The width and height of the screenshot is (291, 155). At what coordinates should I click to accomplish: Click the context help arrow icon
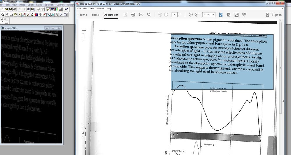click(x=66, y=9)
